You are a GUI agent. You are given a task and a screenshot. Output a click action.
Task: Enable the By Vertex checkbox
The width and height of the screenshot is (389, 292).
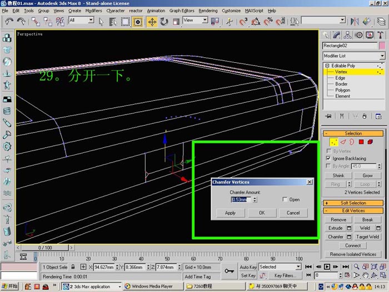[329, 151]
